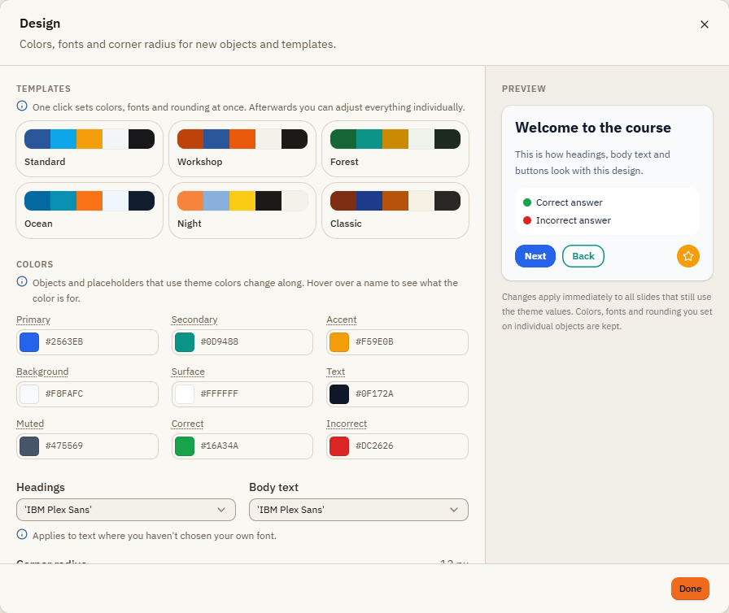Open the Muted color swatch
Screen dimensions: 729x613
point(29,446)
